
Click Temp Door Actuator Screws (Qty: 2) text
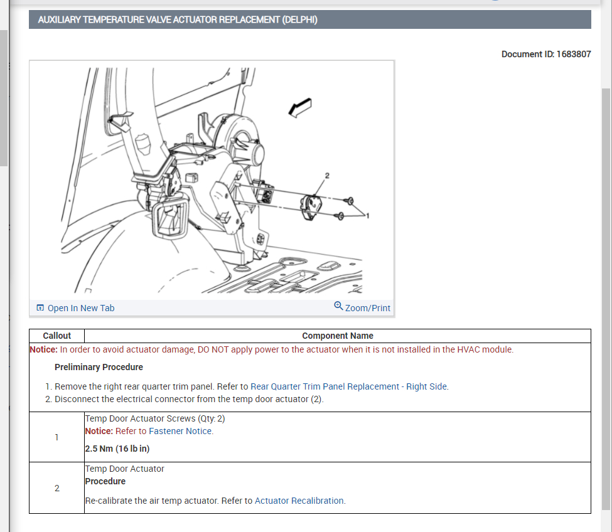[155, 418]
